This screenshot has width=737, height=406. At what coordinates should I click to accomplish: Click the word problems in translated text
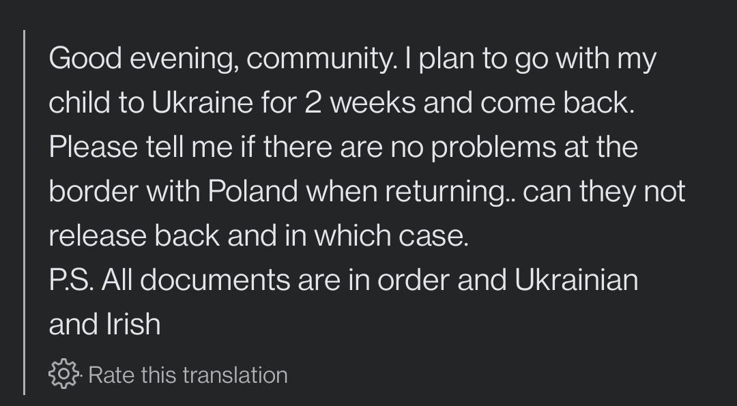click(493, 147)
